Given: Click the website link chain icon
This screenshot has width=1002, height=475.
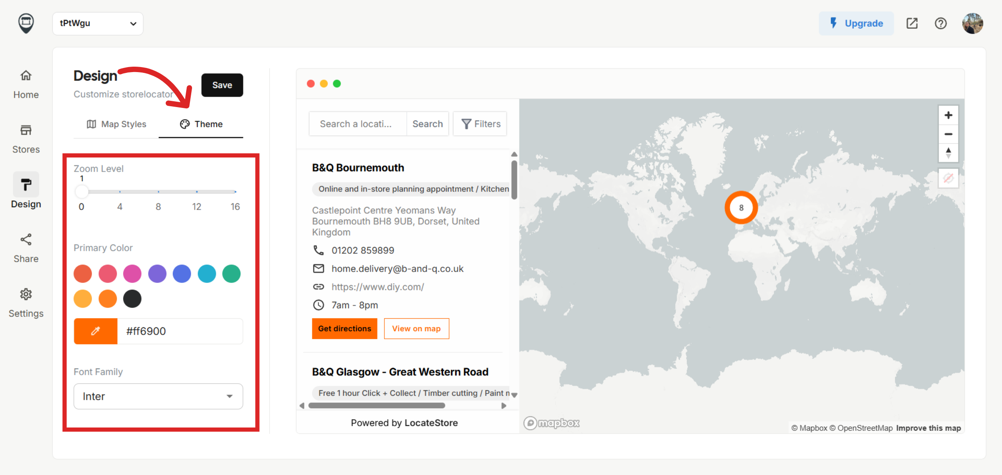Looking at the screenshot, I should point(319,287).
